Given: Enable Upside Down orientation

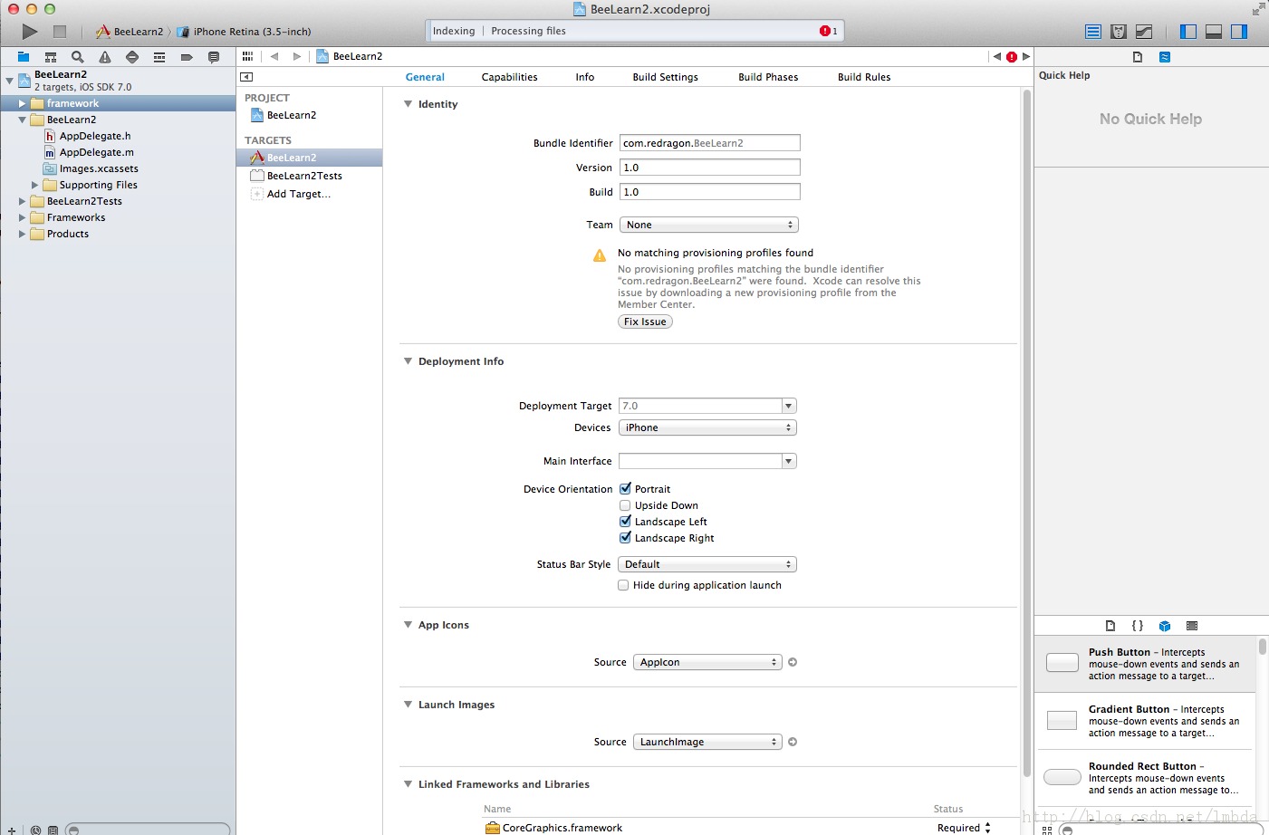Looking at the screenshot, I should (x=625, y=505).
